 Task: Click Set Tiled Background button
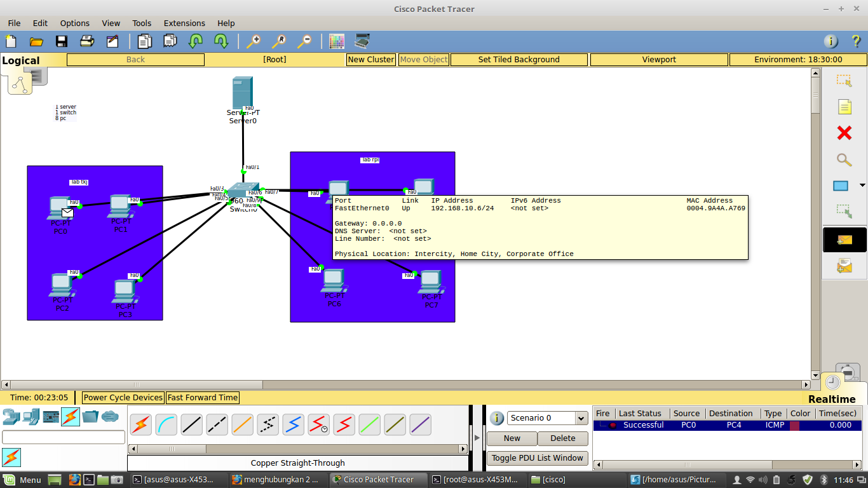tap(519, 60)
